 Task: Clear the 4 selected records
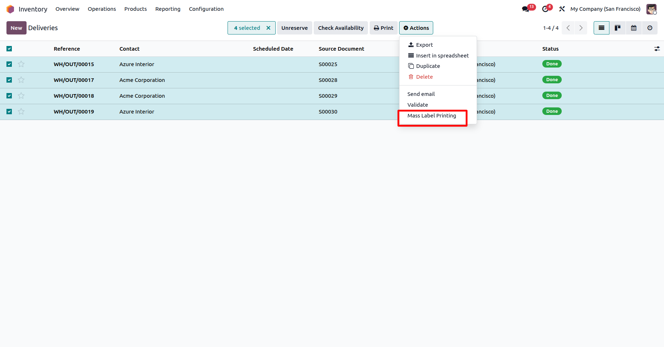(268, 28)
